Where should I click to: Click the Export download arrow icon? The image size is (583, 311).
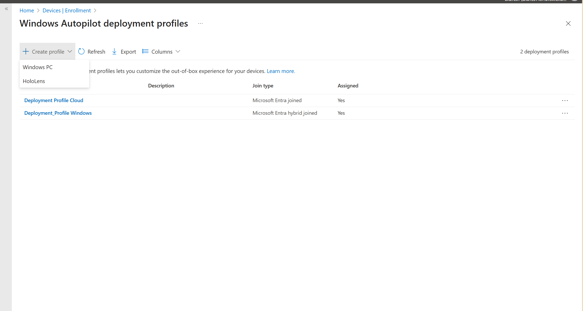pos(114,52)
